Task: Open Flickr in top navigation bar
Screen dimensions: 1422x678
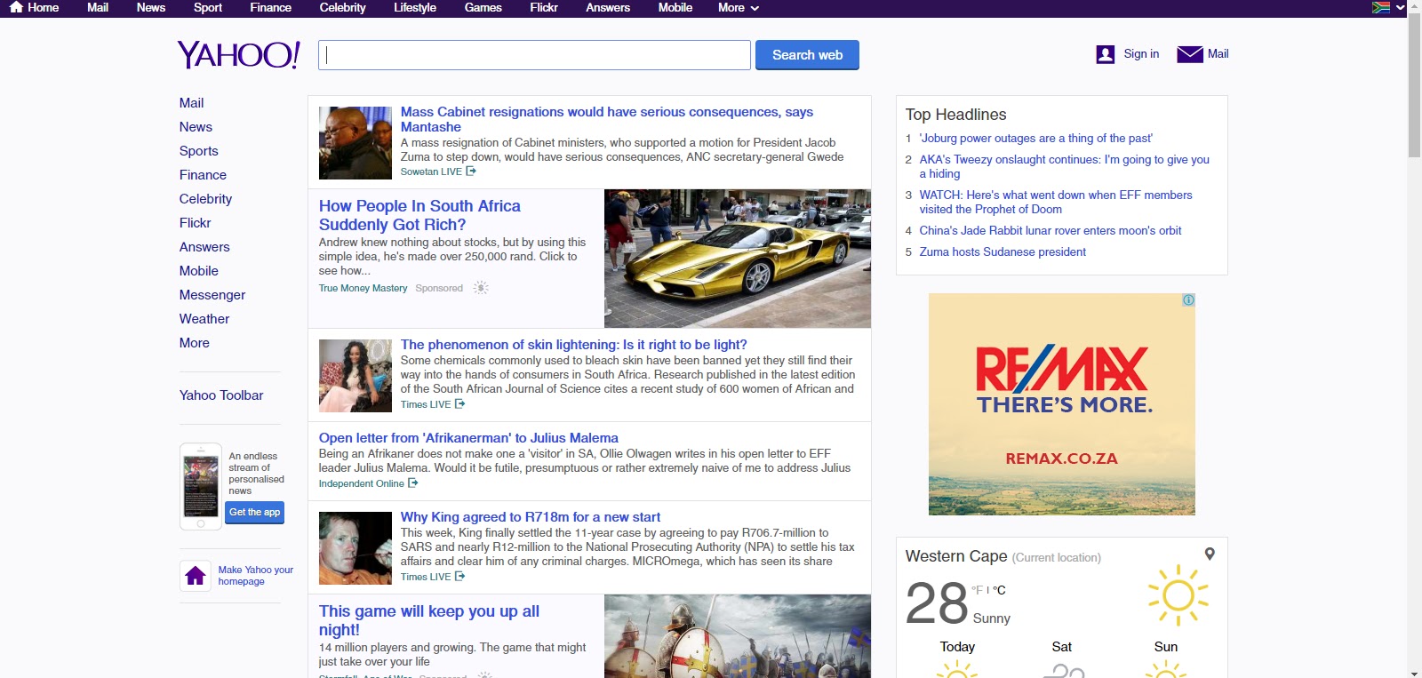Action: pos(544,7)
